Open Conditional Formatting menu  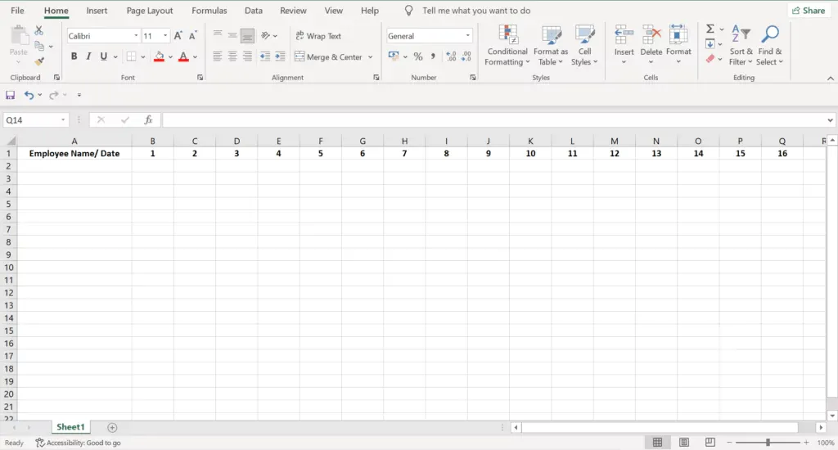(507, 46)
